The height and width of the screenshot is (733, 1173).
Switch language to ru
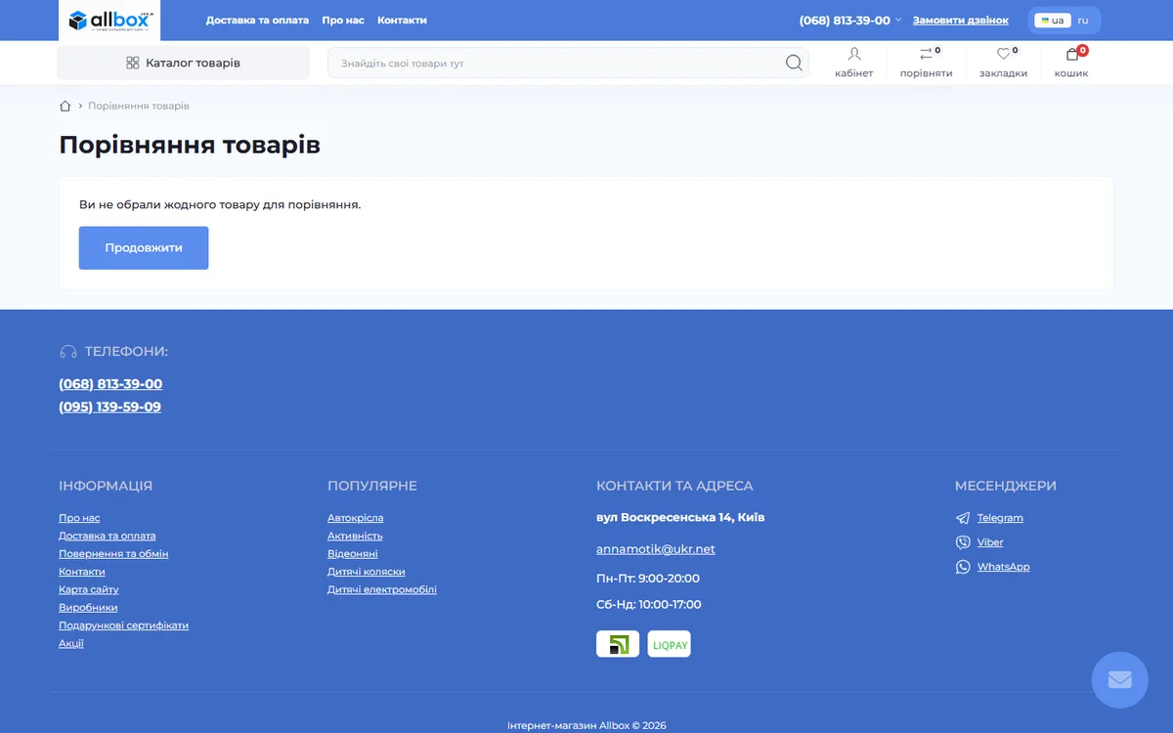(1083, 21)
